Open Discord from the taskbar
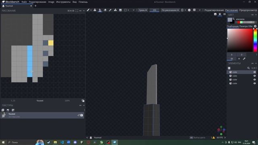Viewport: 258px width, 145px height. pyautogui.click(x=75, y=142)
